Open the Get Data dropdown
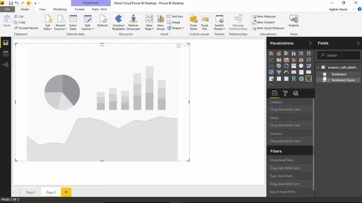 pos(48,23)
